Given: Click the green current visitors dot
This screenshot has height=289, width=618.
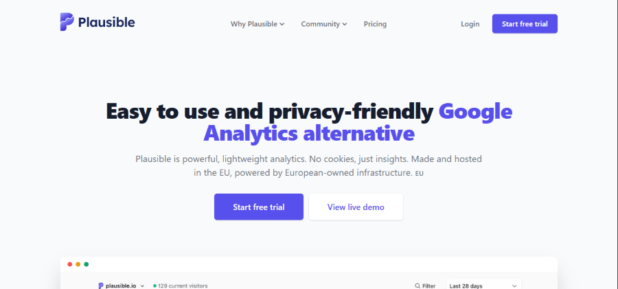Looking at the screenshot, I should coord(155,286).
